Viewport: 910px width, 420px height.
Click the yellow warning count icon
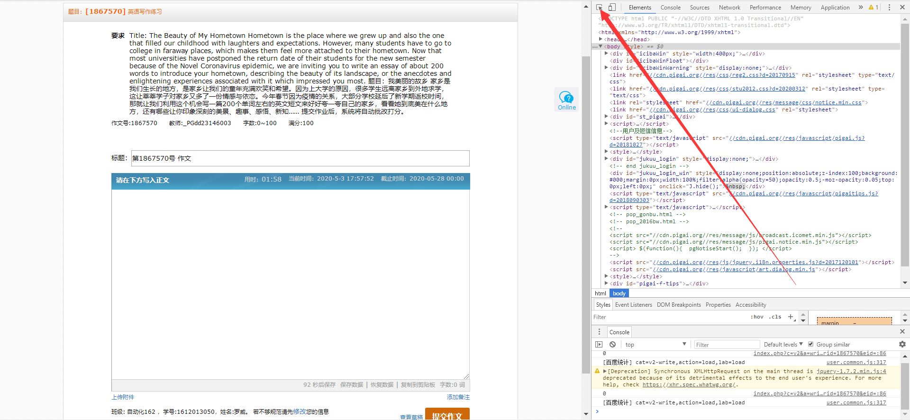click(874, 7)
